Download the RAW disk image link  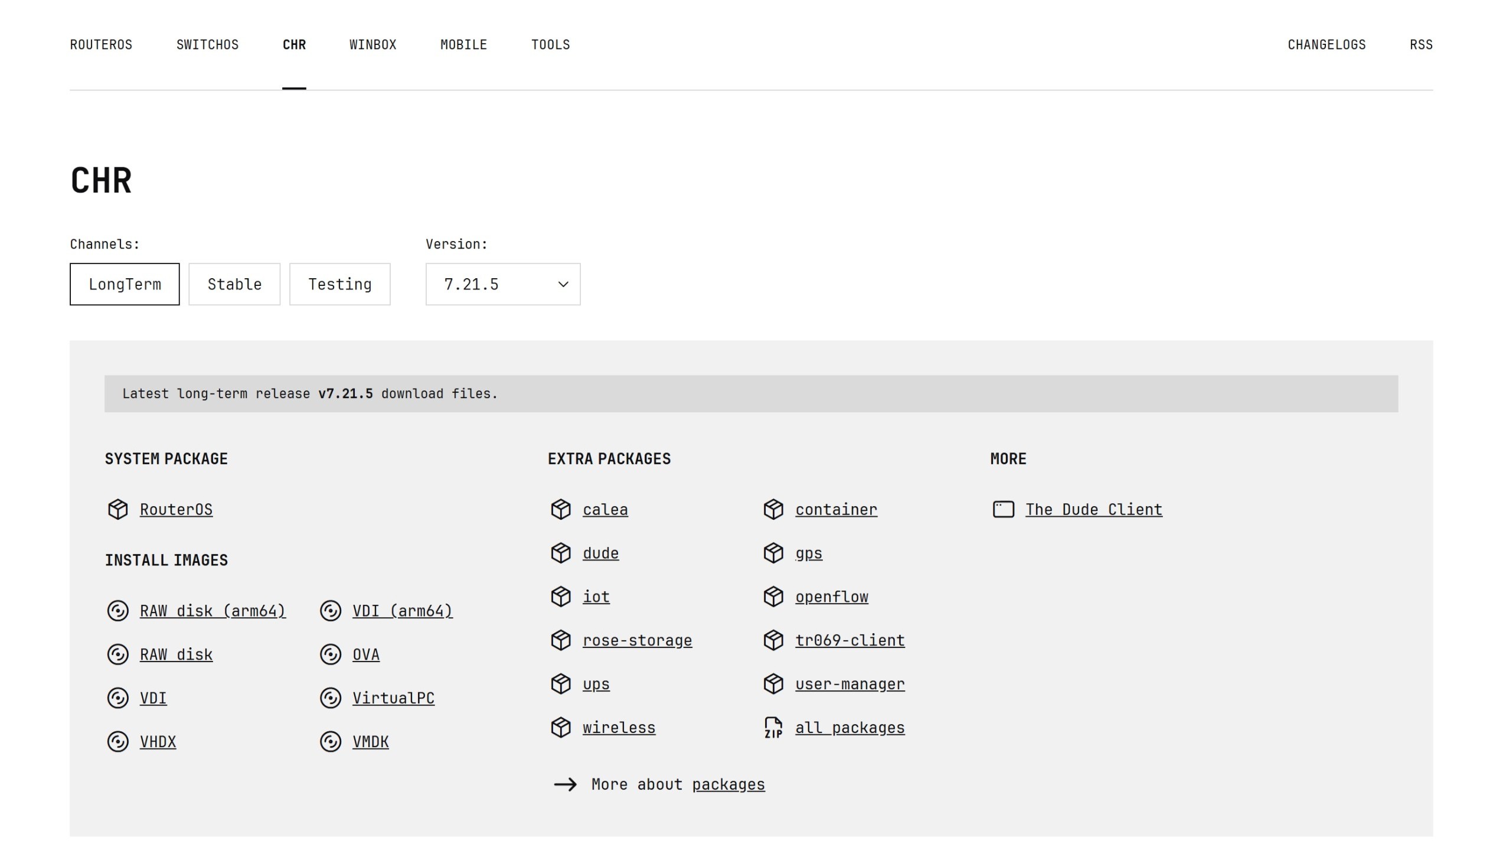[x=176, y=654]
